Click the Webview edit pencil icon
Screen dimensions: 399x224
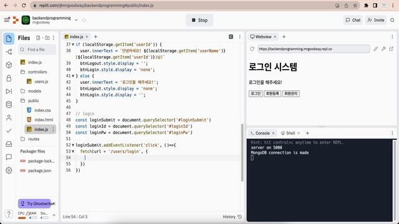(375, 49)
